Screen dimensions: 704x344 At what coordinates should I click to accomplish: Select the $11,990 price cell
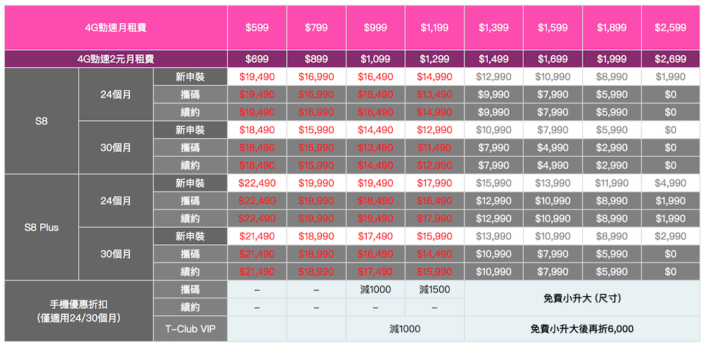[x=611, y=183]
